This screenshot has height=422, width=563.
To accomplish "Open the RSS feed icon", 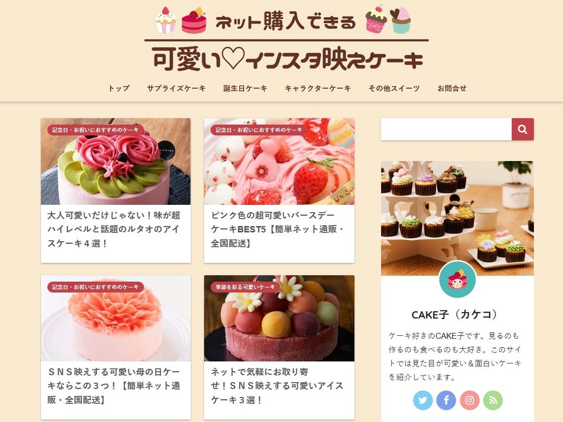I will tap(493, 400).
